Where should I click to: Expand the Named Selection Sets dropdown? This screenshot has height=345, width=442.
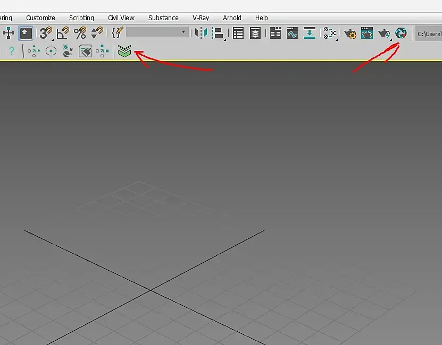point(183,32)
